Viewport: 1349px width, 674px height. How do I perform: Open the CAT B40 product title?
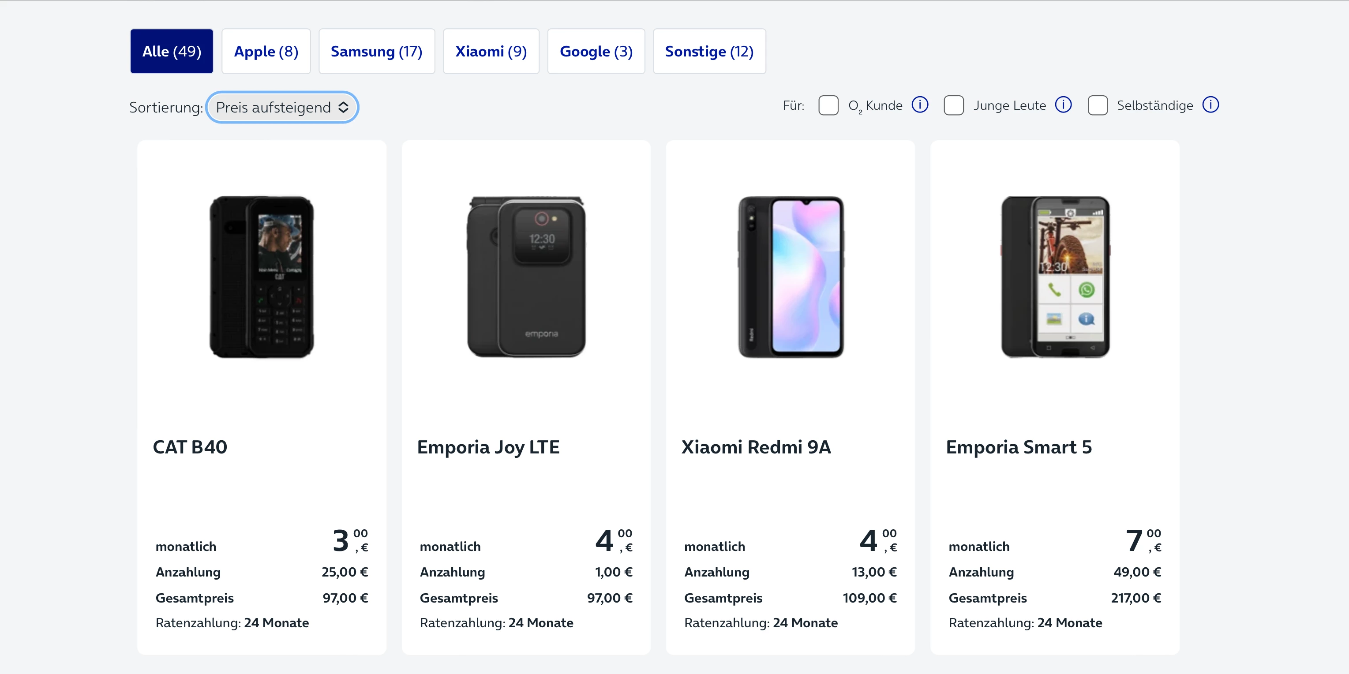[x=190, y=447]
